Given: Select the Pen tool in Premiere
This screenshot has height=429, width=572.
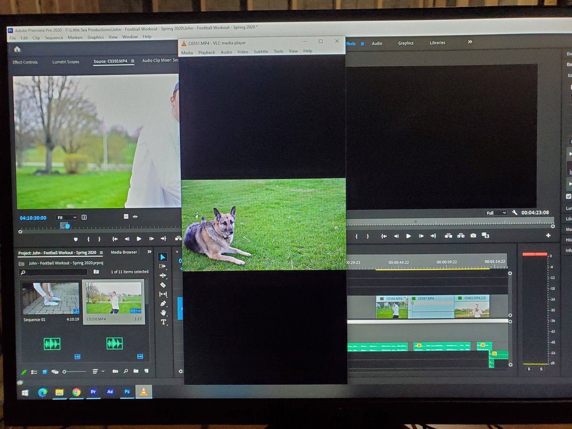Looking at the screenshot, I should pyautogui.click(x=163, y=303).
